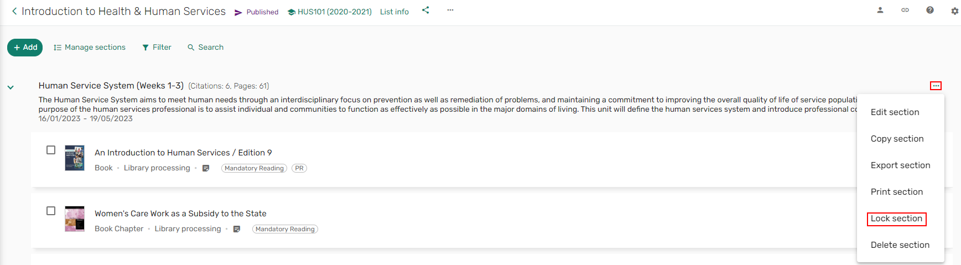
Task: Open the List info link
Action: [x=394, y=12]
